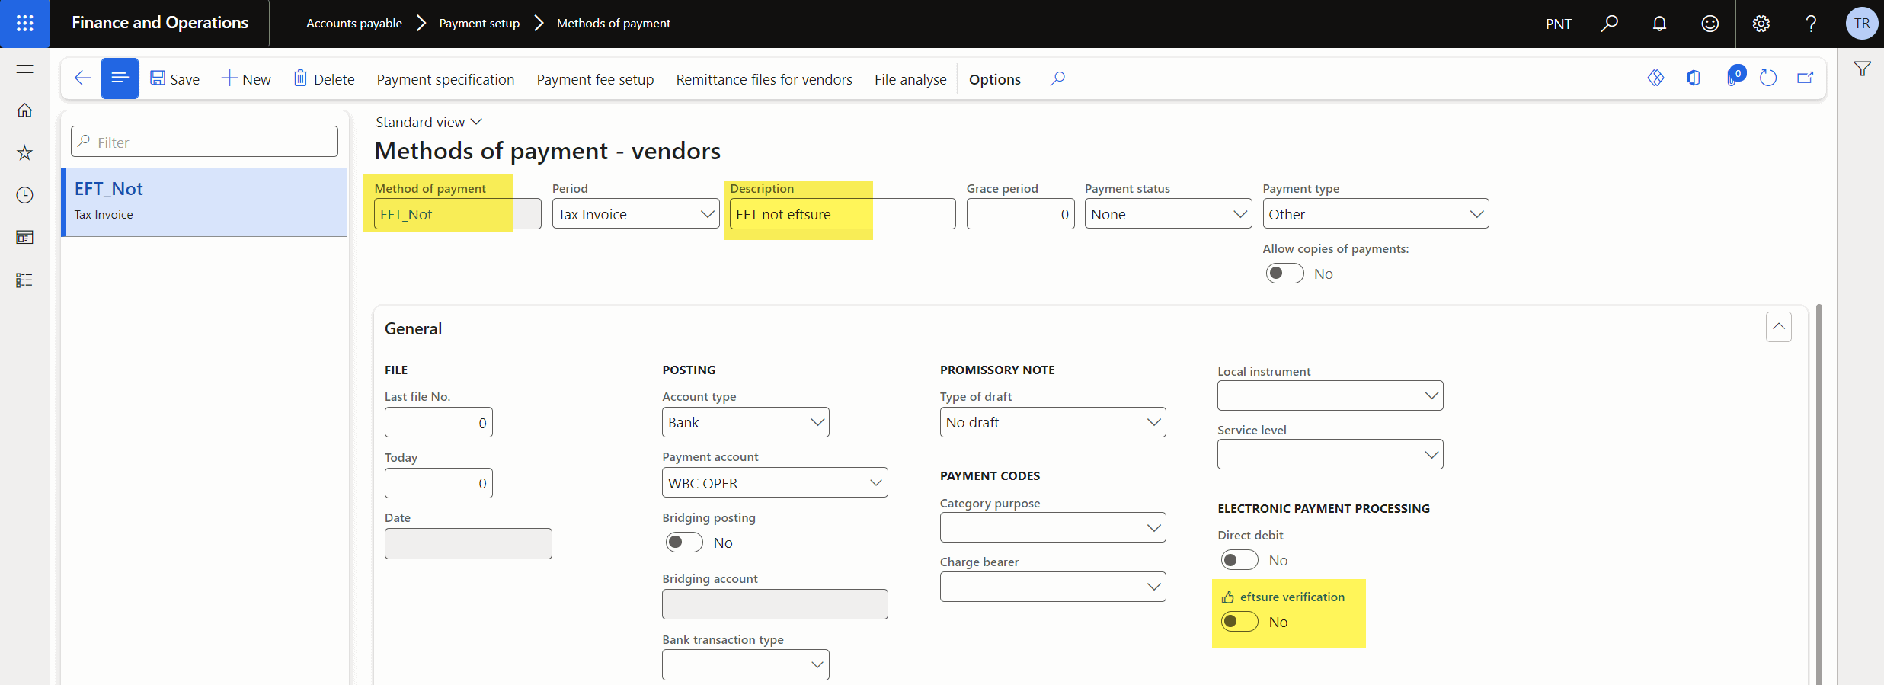Open the feedback smiley icon
This screenshot has width=1884, height=685.
coord(1710,24)
